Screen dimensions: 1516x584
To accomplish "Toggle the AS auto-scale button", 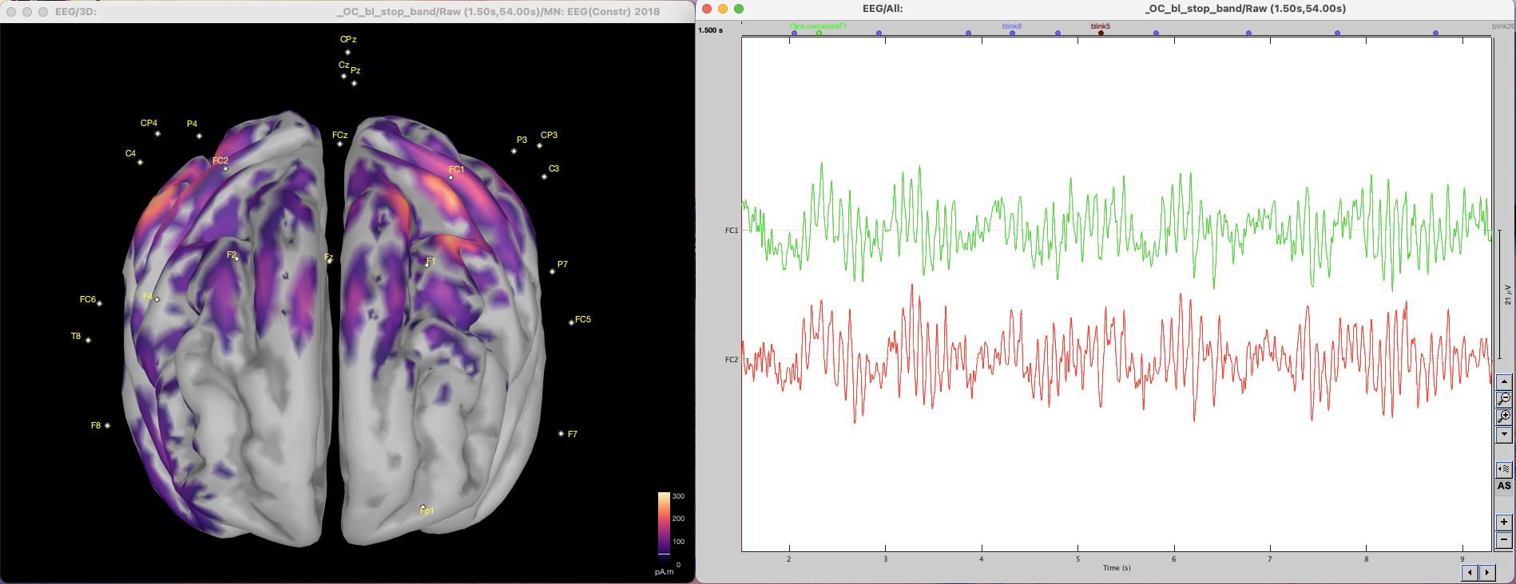I will pos(1503,486).
